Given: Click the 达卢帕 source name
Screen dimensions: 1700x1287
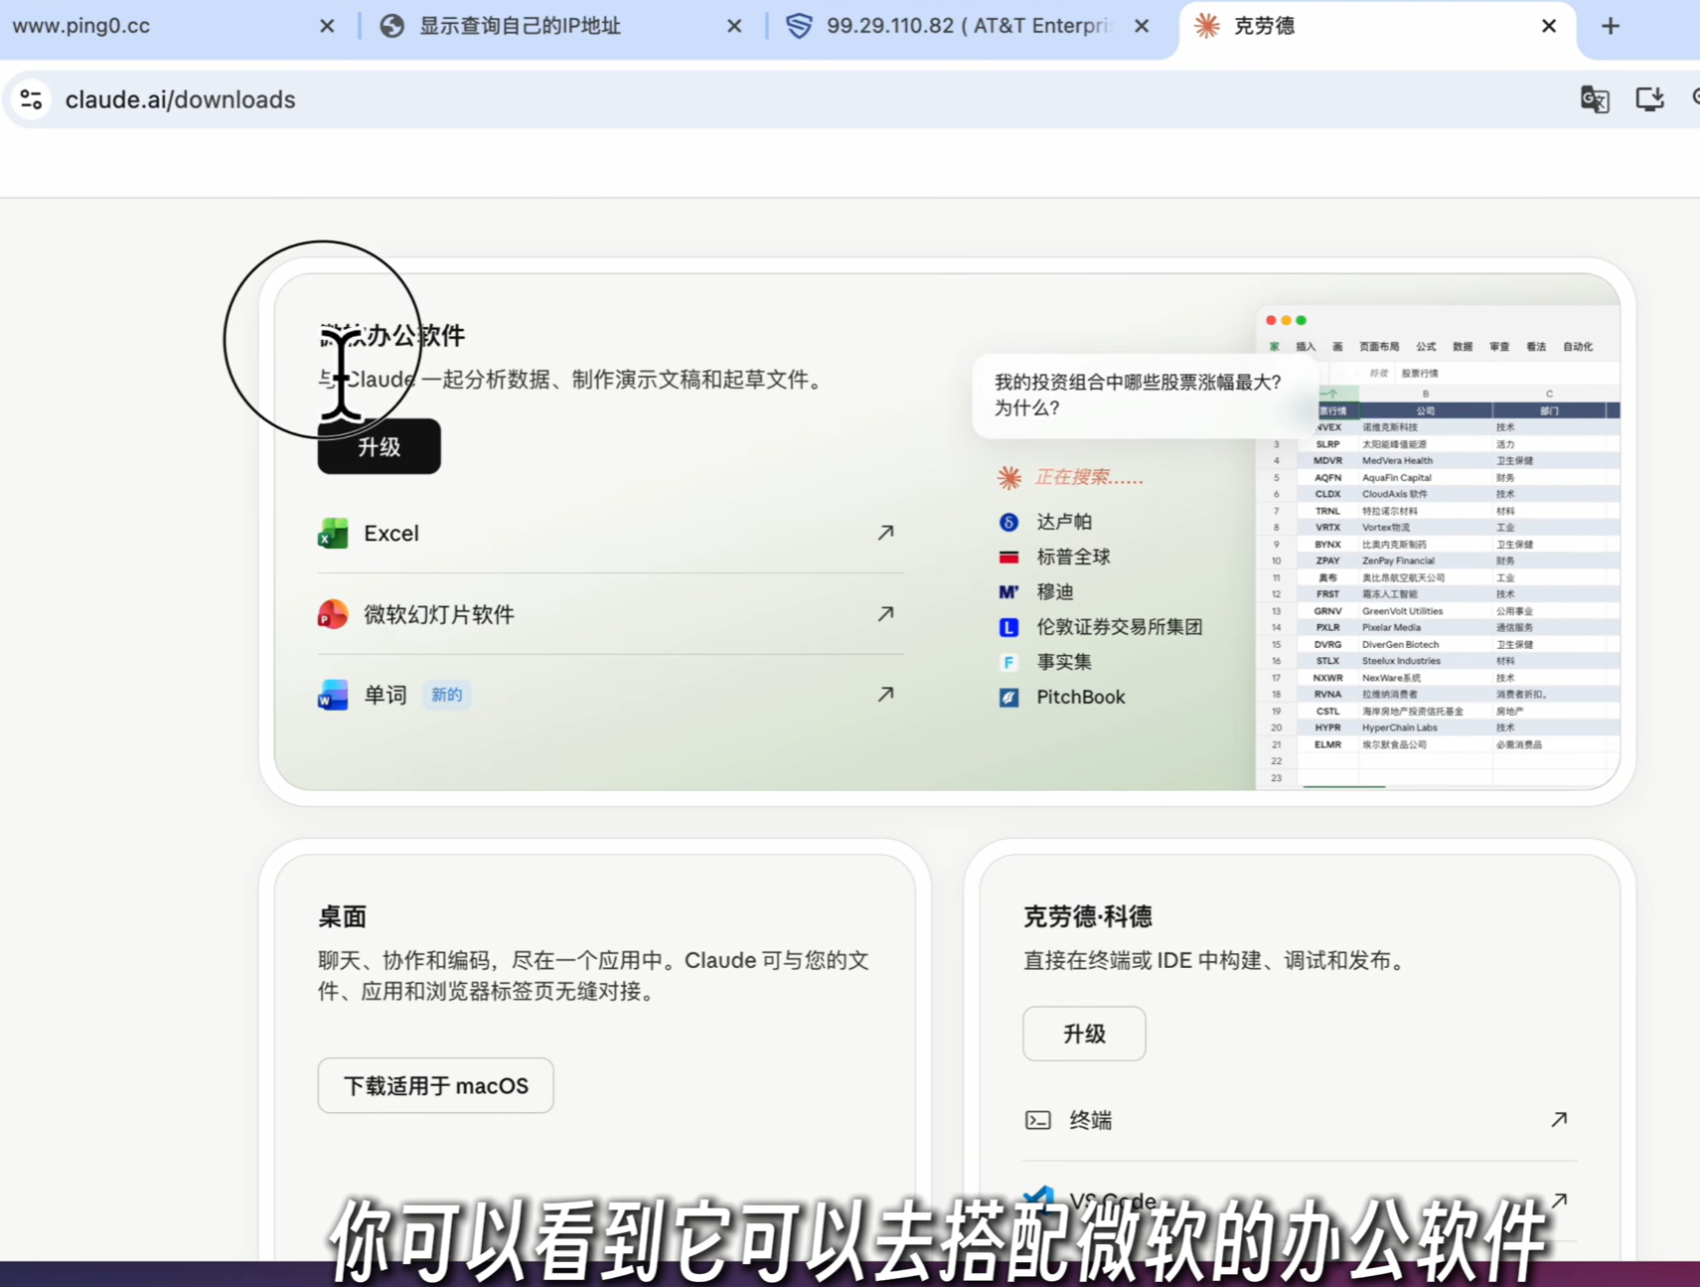Looking at the screenshot, I should (x=1064, y=522).
